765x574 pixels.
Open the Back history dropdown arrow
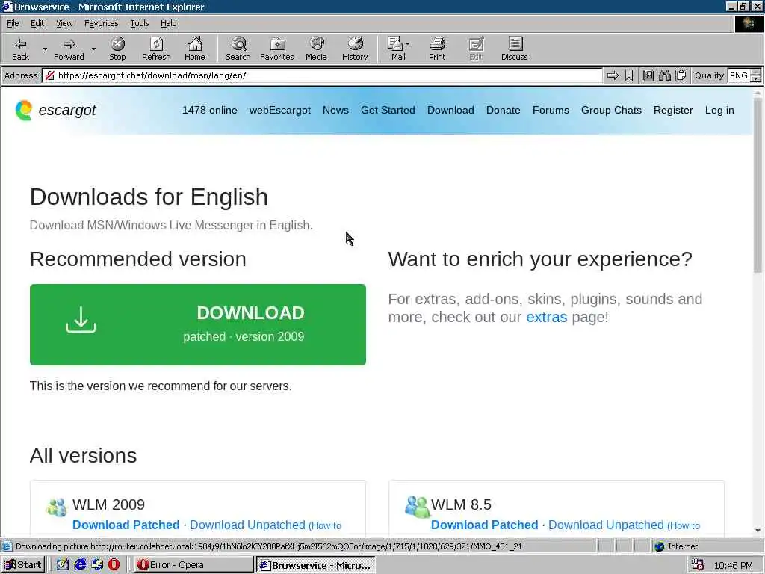pos(45,49)
